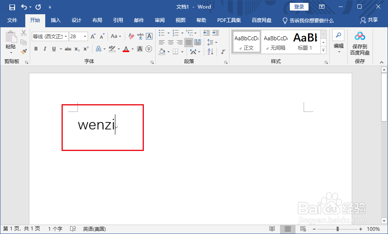Viewport: 388px width, 234px height.
Task: Toggle superscript x² formatting
Action: pos(86,49)
